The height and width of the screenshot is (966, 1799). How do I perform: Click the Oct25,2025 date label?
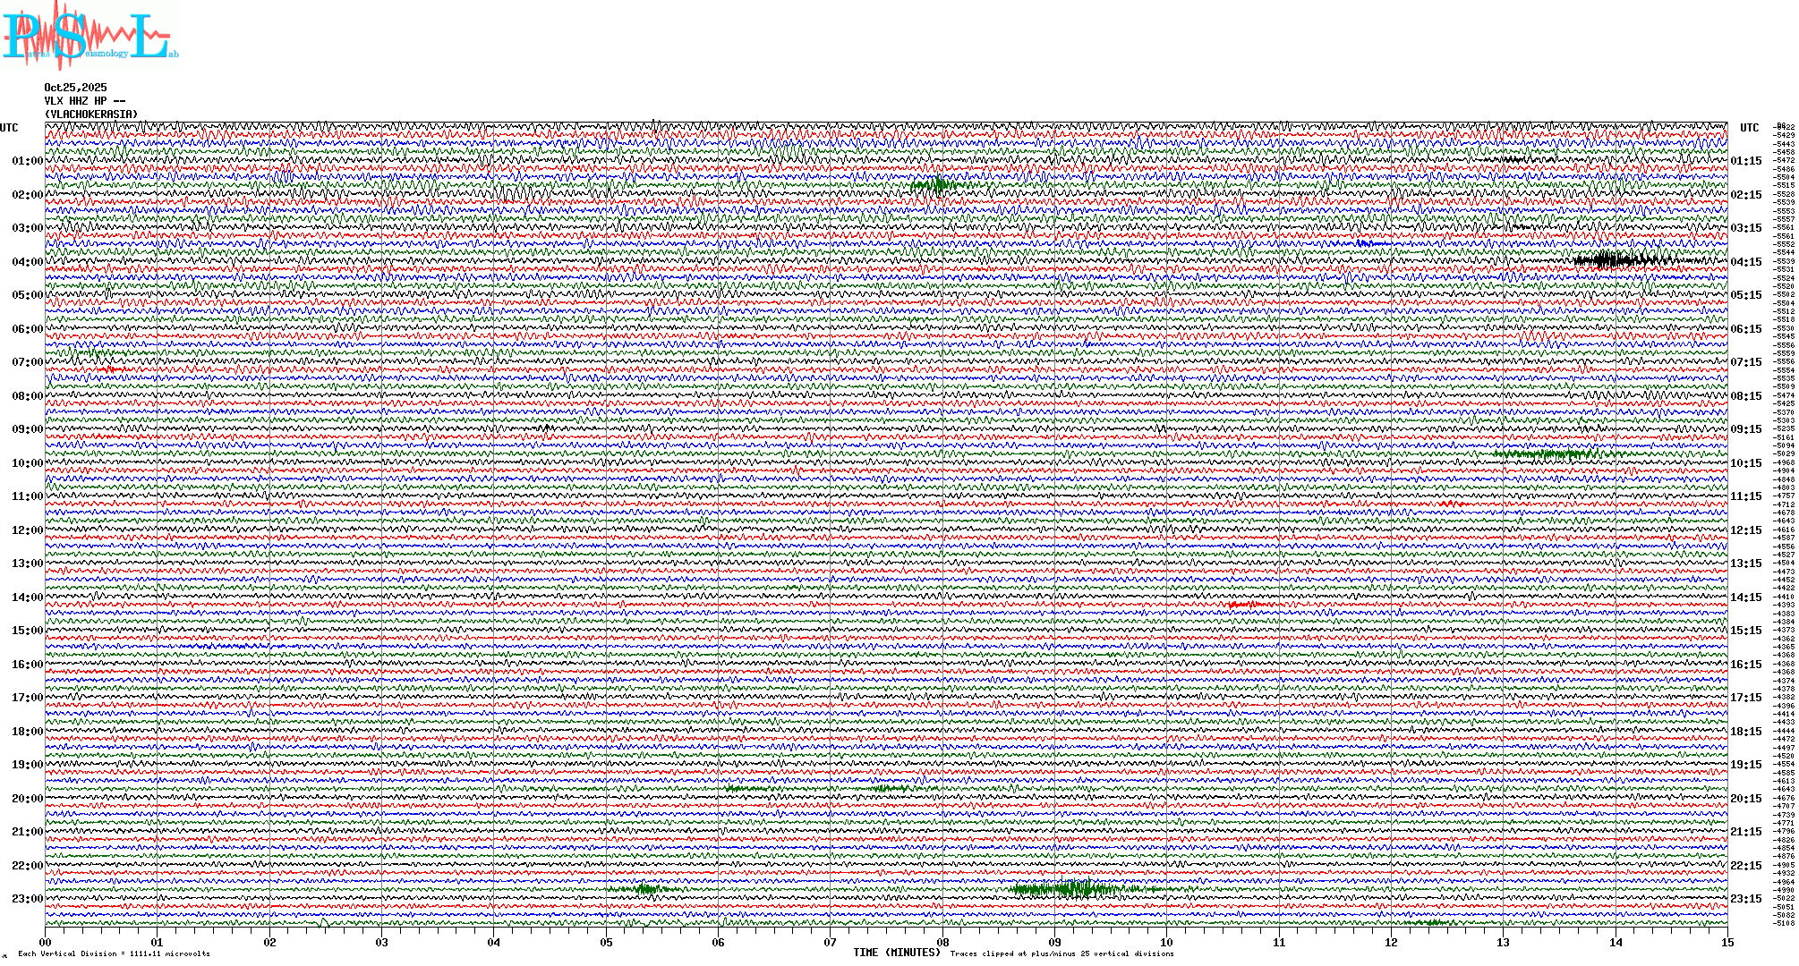75,88
